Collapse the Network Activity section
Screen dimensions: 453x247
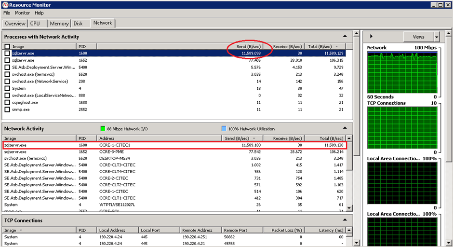pyautogui.click(x=345, y=128)
